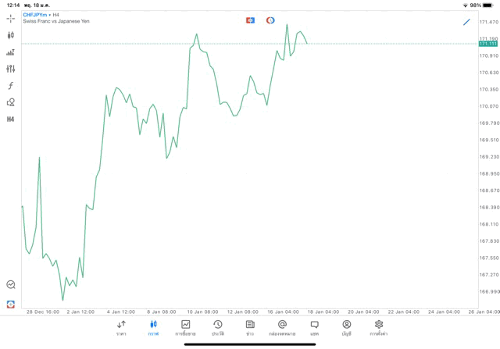The width and height of the screenshot is (500, 349).
Task: Select the line drawing tool
Action: (x=466, y=22)
